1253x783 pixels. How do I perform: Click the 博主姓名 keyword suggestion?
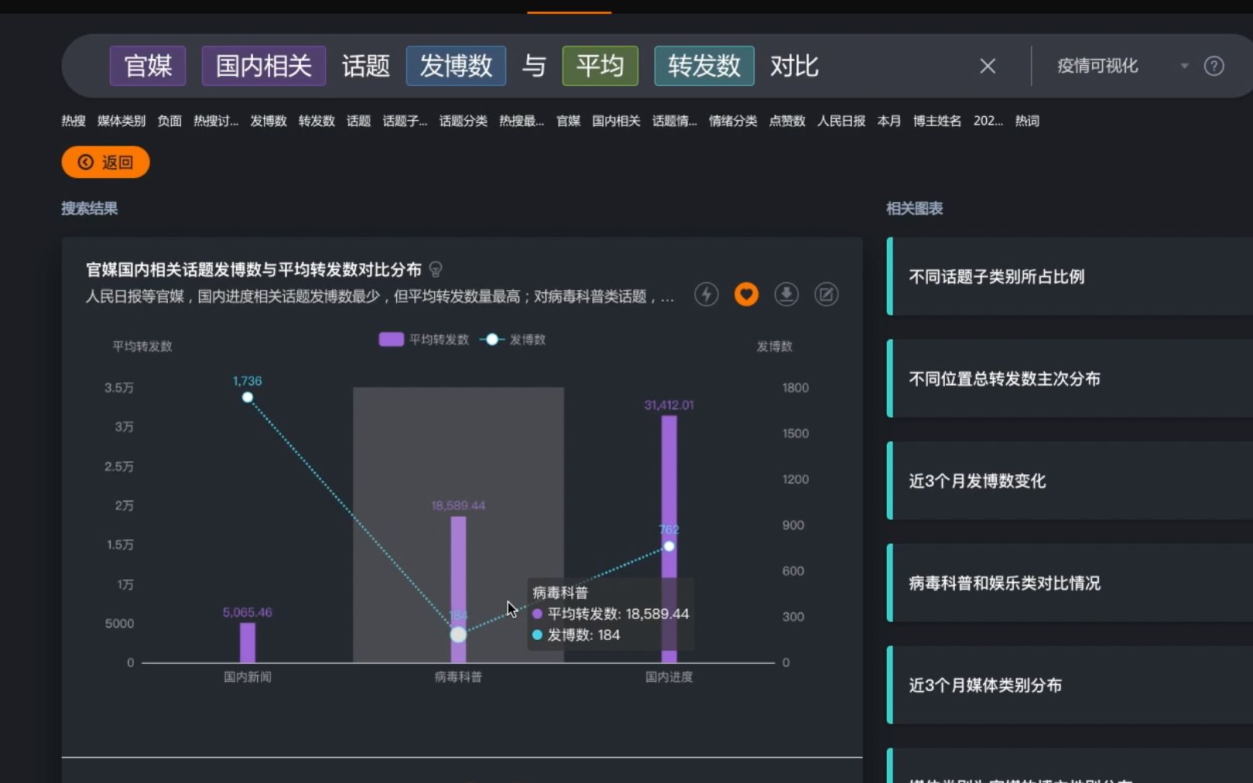(x=937, y=121)
